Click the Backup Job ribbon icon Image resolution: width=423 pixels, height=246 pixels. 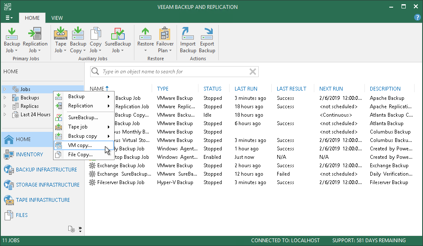point(12,40)
